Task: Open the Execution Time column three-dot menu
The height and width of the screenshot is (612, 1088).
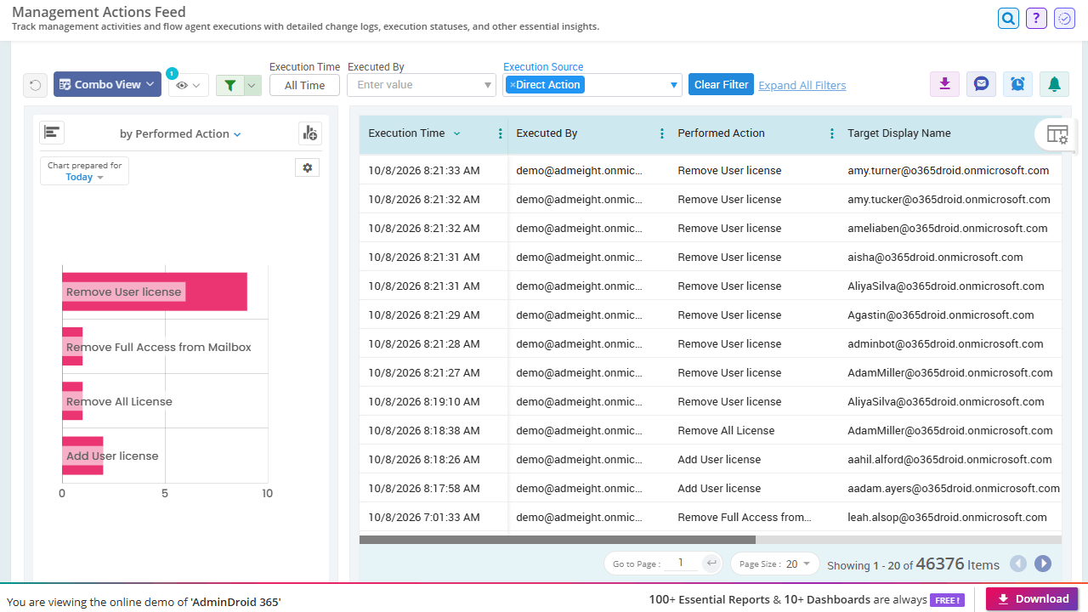Action: click(x=500, y=133)
